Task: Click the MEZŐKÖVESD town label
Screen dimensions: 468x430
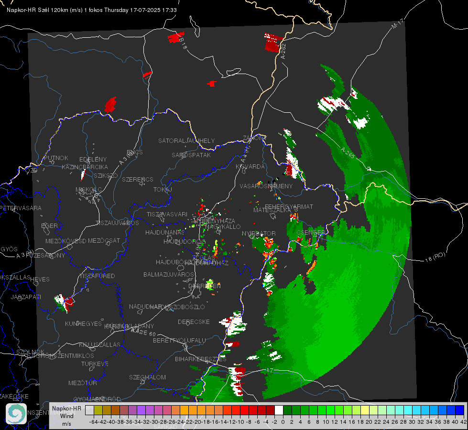Action: [x=66, y=241]
